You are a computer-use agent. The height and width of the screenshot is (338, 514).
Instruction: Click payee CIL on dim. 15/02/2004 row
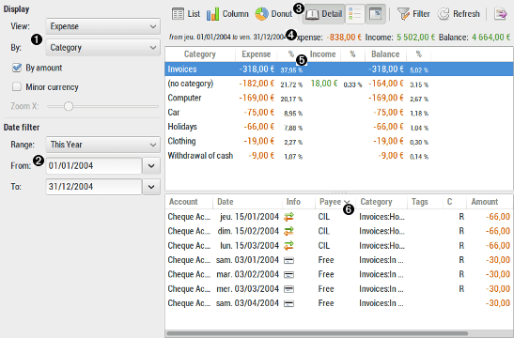pos(324,231)
